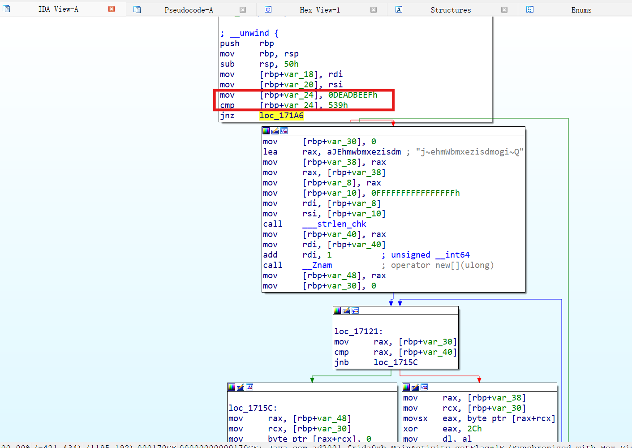Click the Hex View-1 tab icon
This screenshot has width=632, height=448.
point(268,9)
